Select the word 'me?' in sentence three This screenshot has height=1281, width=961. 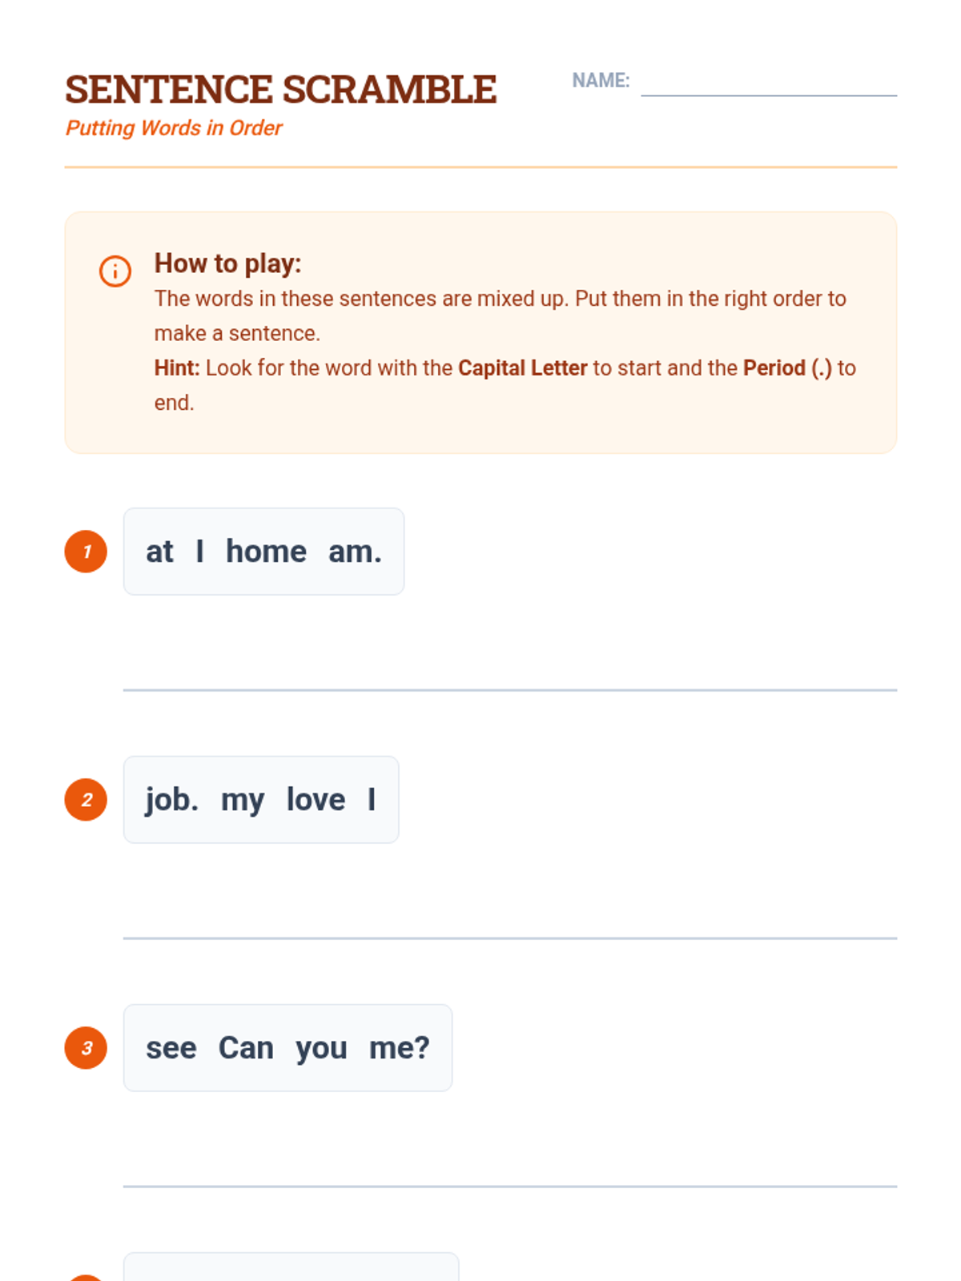(399, 1048)
